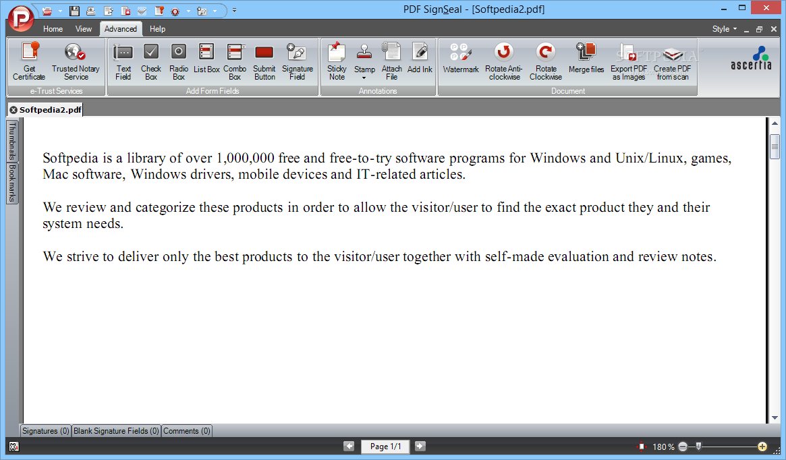Expand the red seal icon dropdown arrow
The image size is (786, 460).
[188, 11]
